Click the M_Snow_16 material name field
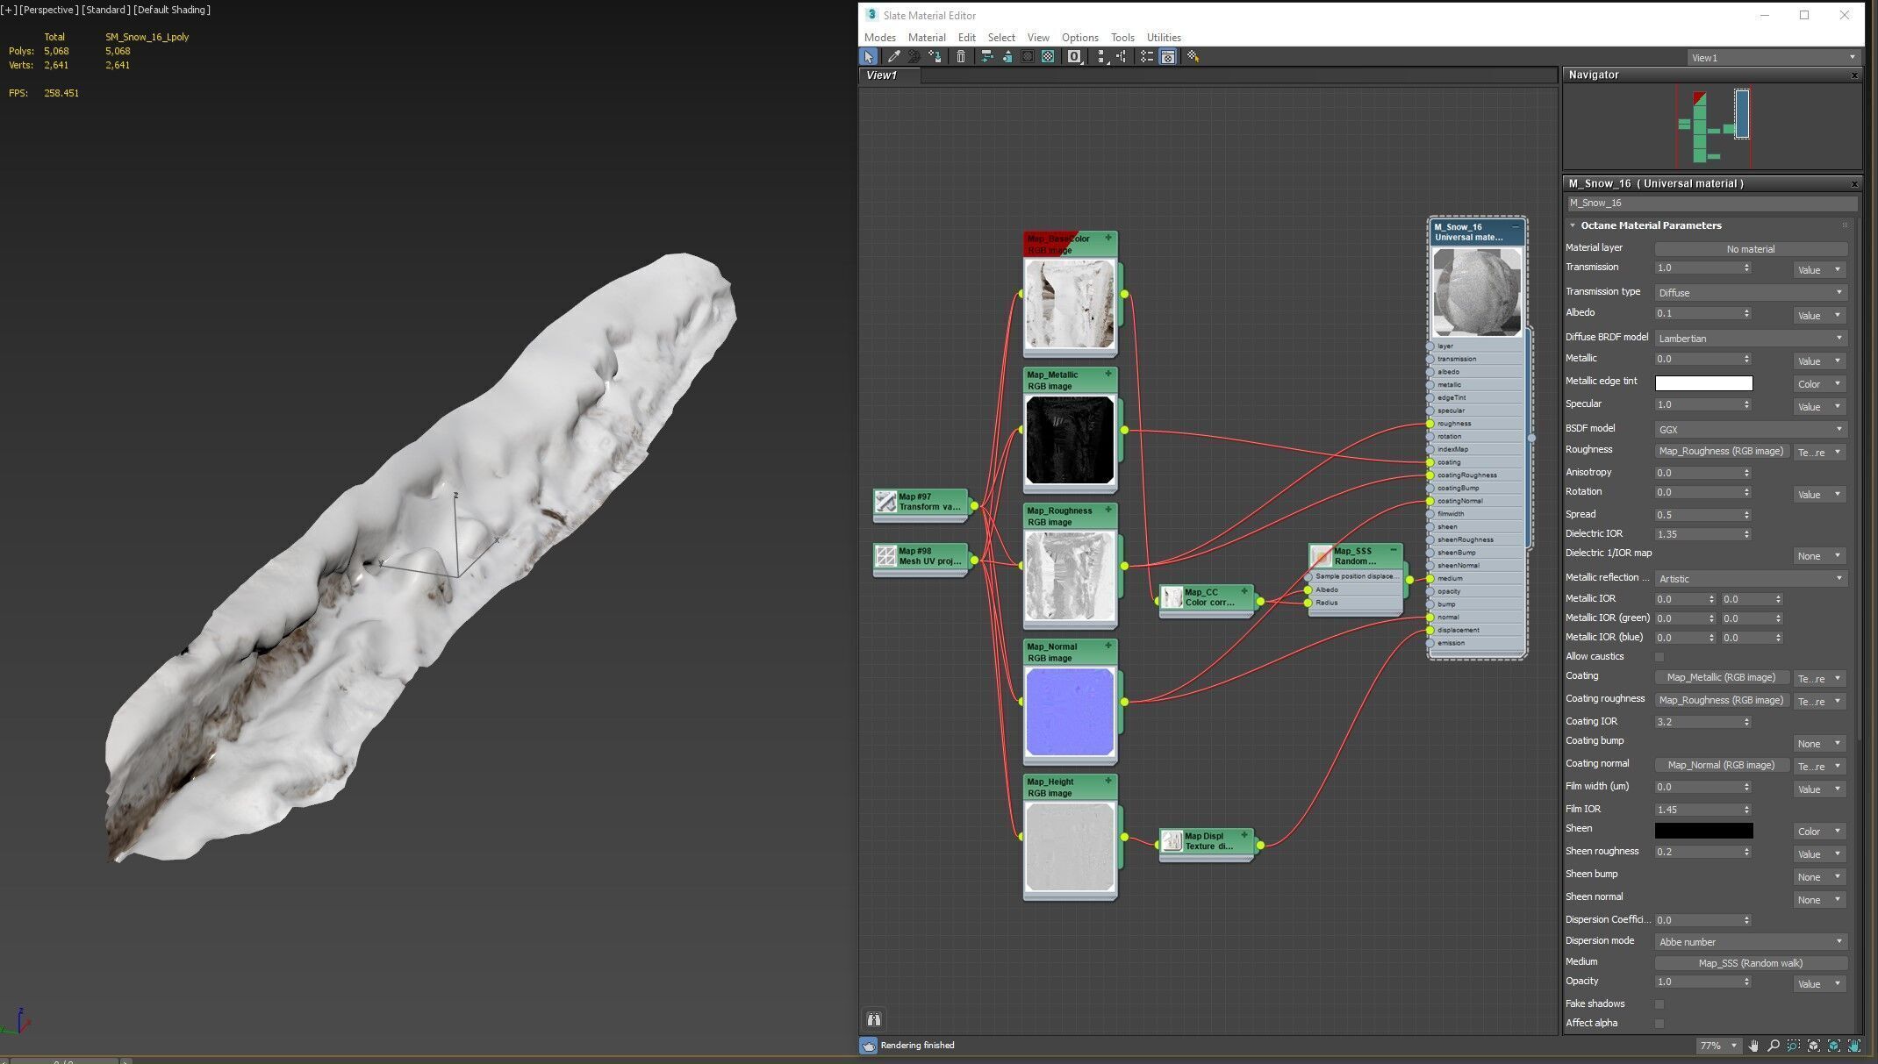Image resolution: width=1878 pixels, height=1064 pixels. tap(1711, 204)
